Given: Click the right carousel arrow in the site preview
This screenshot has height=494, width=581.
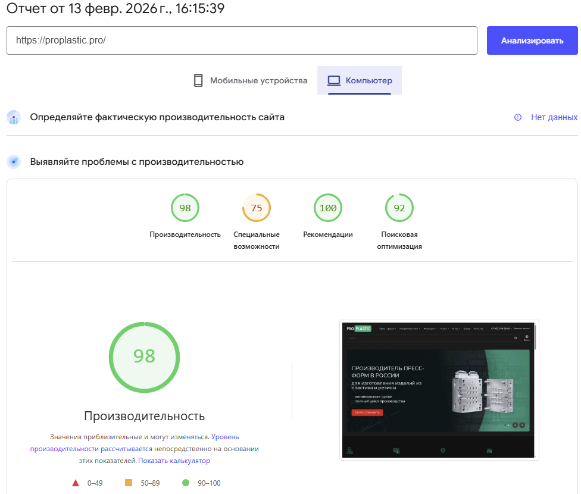Looking at the screenshot, I should pos(522,426).
